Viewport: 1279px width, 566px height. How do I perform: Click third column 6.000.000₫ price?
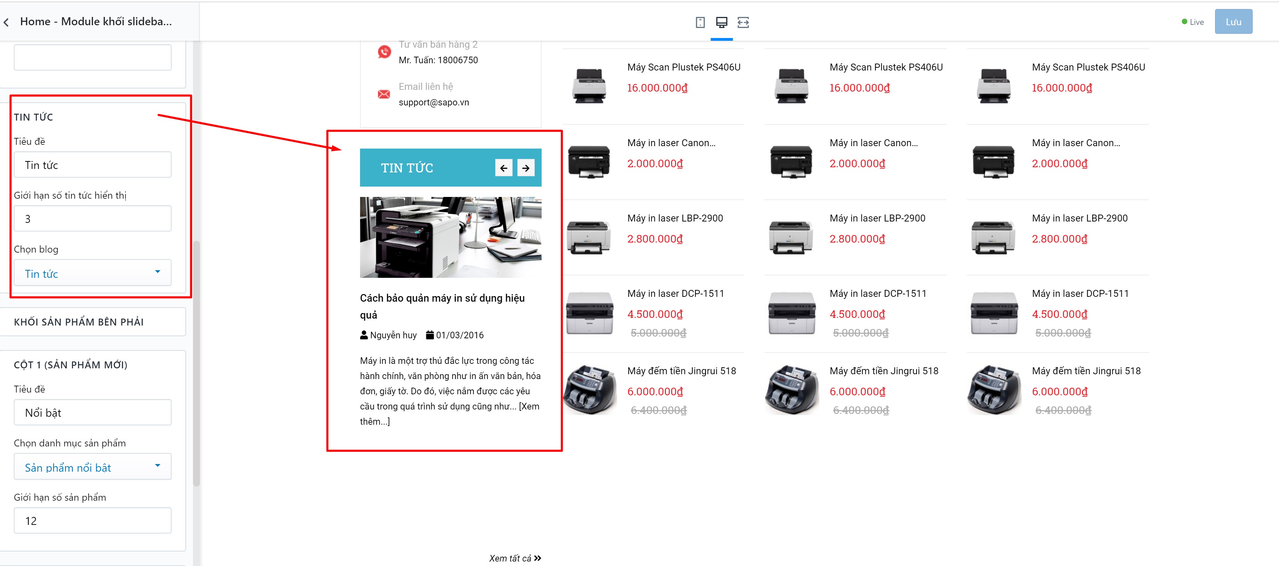tap(1059, 392)
